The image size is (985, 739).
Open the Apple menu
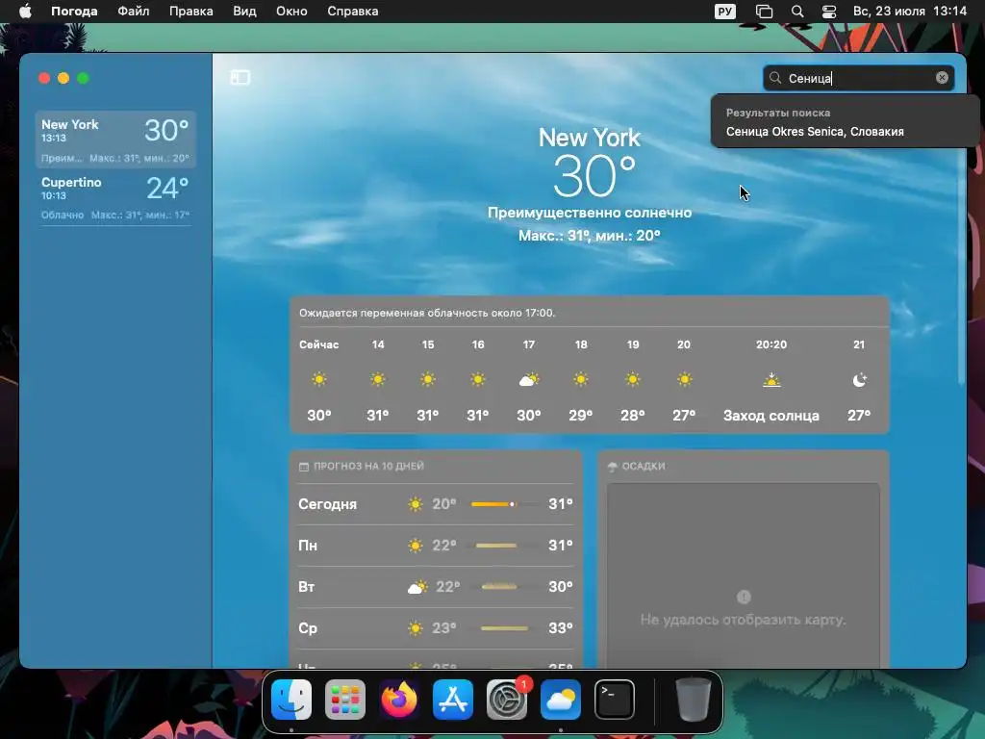click(25, 11)
